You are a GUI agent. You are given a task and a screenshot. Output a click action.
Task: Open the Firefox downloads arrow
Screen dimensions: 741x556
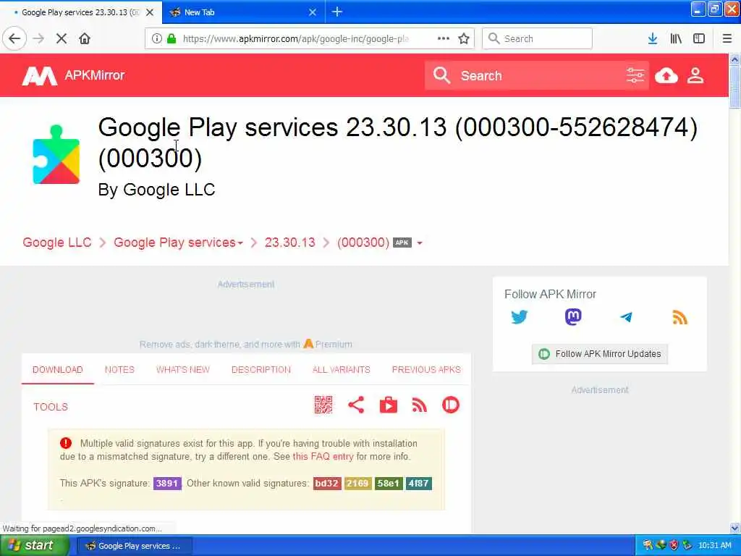[653, 39]
